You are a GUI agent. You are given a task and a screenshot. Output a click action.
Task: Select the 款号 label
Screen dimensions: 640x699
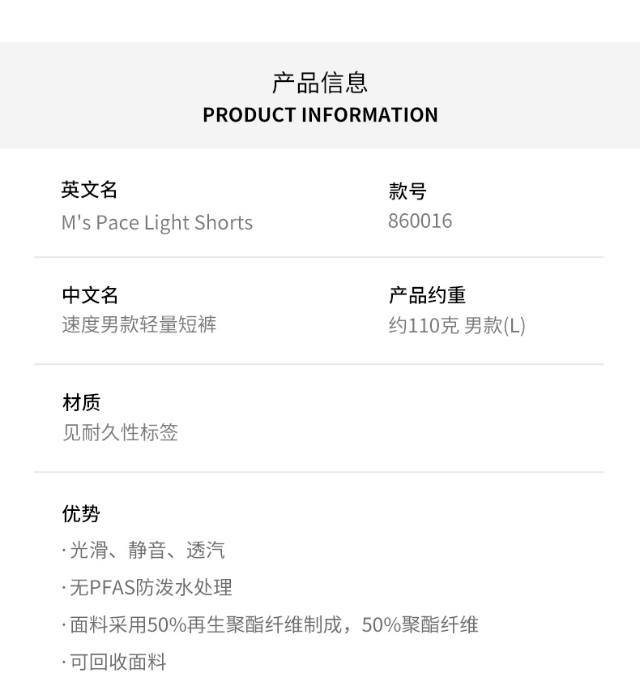point(407,191)
